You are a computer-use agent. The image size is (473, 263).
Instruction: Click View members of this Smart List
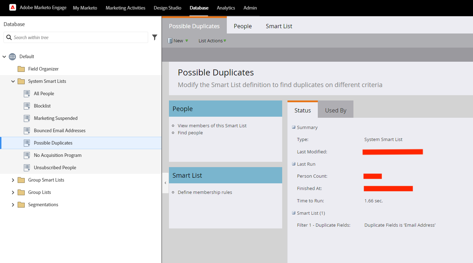coord(212,126)
